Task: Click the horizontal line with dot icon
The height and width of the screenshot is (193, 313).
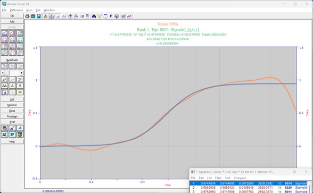Action: pos(20,92)
